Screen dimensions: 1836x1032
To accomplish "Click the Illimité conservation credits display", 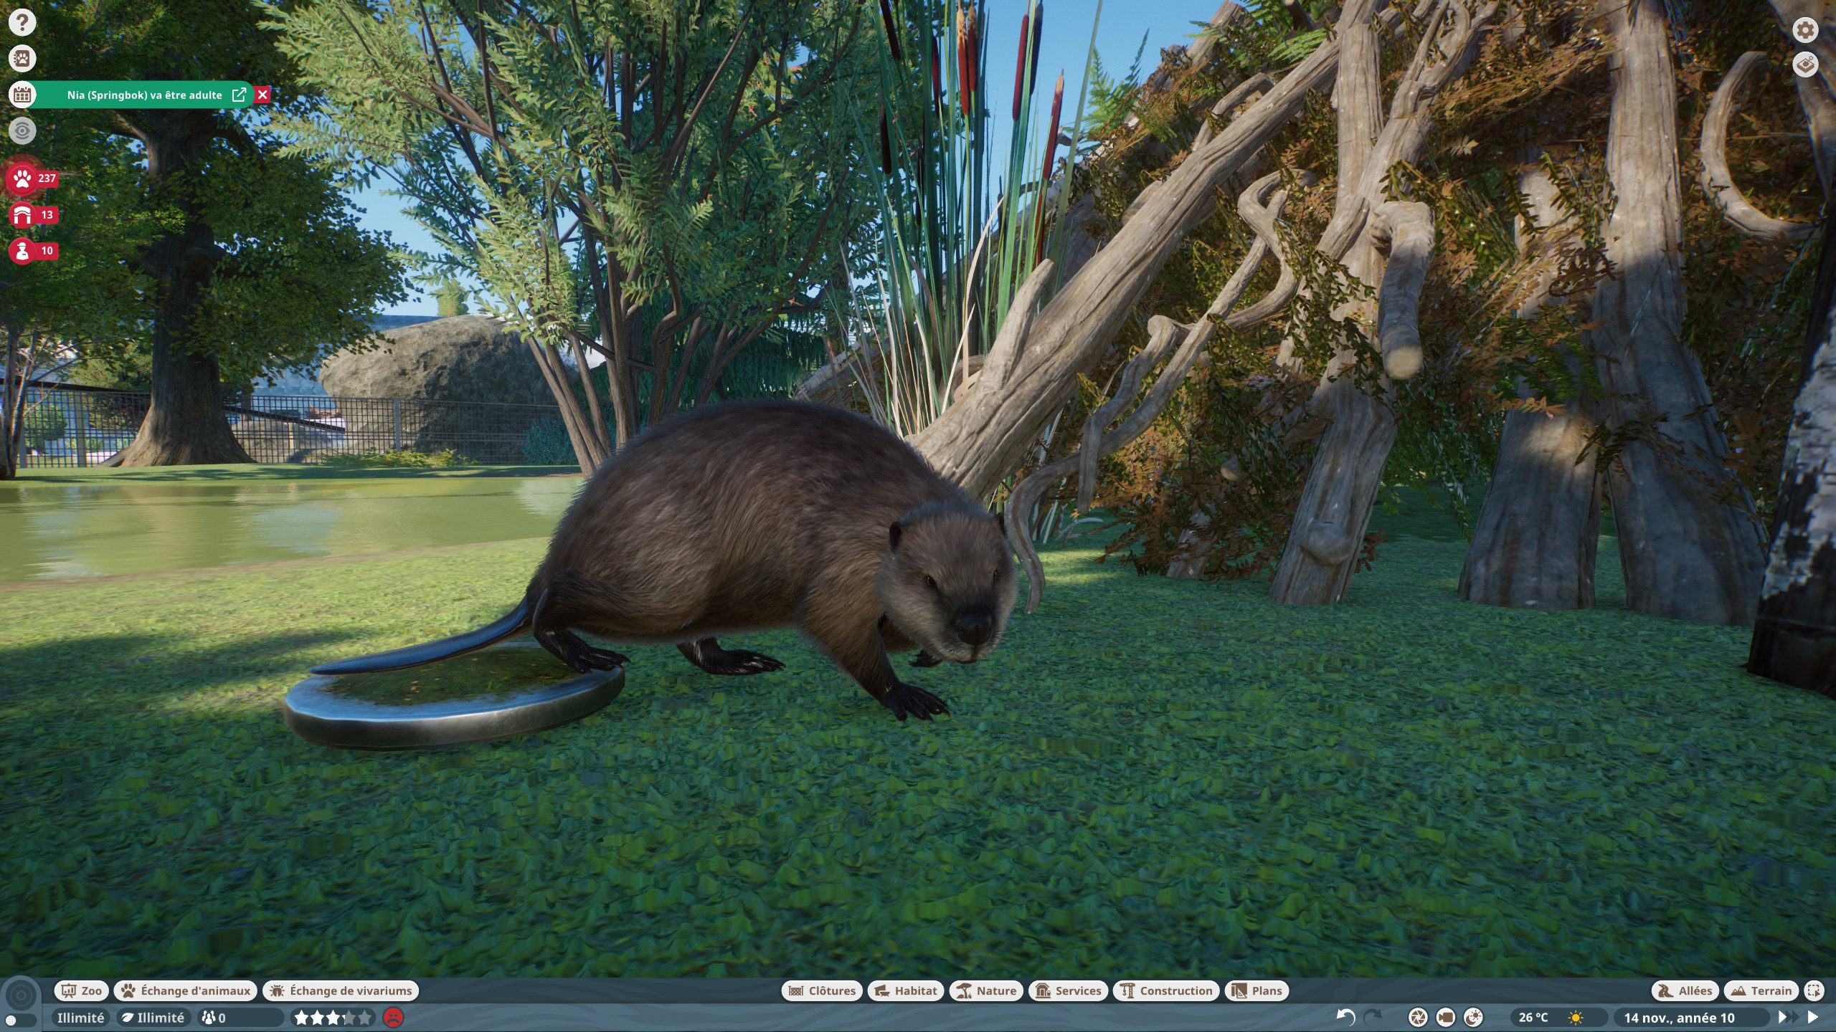I will (152, 1018).
